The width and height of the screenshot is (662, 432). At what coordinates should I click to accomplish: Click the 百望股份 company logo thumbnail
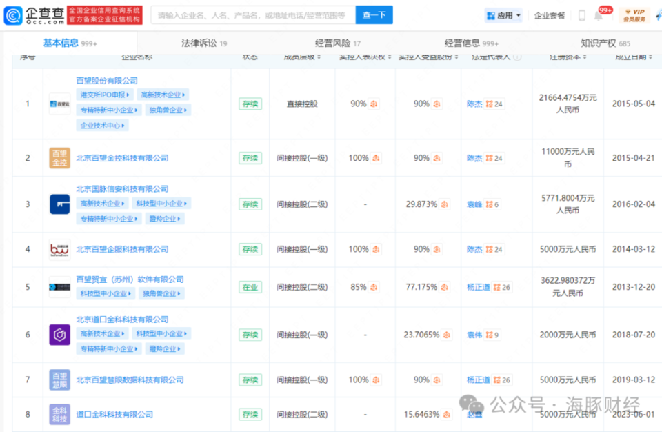click(59, 104)
